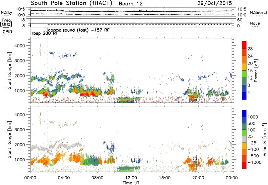This screenshot has height=185, width=268.
Task: Pick the bright blue top Velocity colorbar segment
Action: tap(244, 114)
